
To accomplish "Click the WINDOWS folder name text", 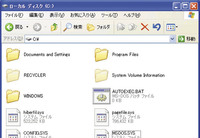I will [x=33, y=96].
